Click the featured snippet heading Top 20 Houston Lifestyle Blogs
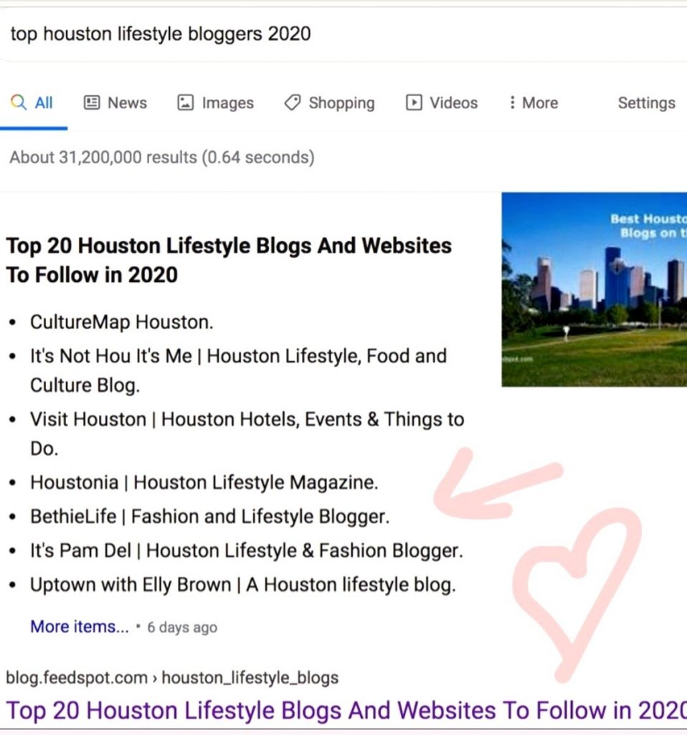This screenshot has height=735, width=687. click(229, 260)
